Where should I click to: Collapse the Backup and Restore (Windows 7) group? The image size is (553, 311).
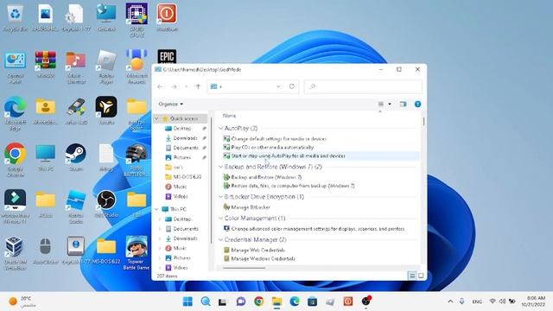pos(221,167)
